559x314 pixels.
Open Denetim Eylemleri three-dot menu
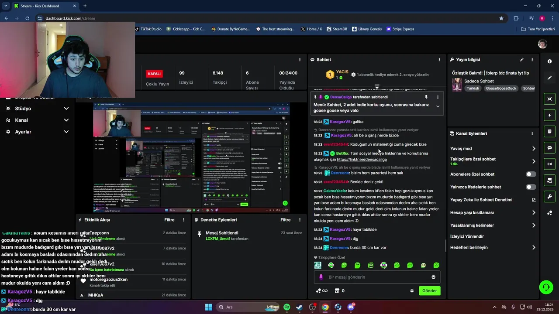coord(300,220)
